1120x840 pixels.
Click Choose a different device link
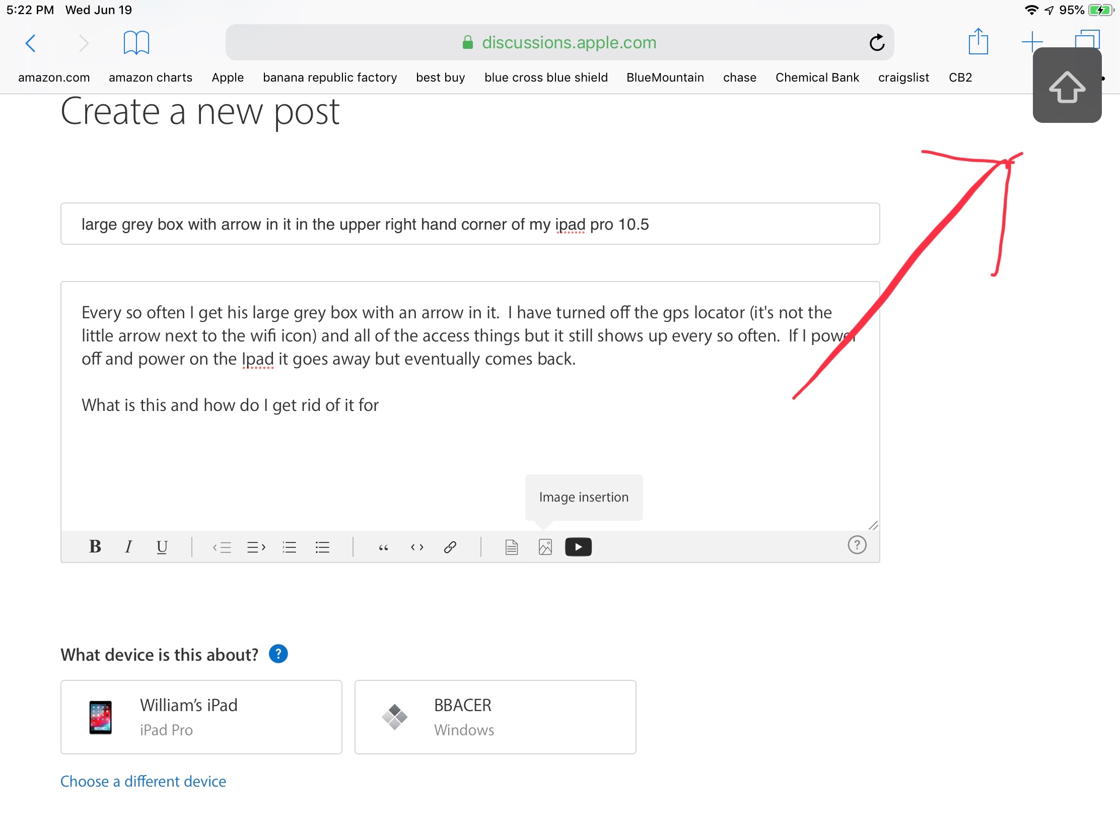pyautogui.click(x=143, y=781)
